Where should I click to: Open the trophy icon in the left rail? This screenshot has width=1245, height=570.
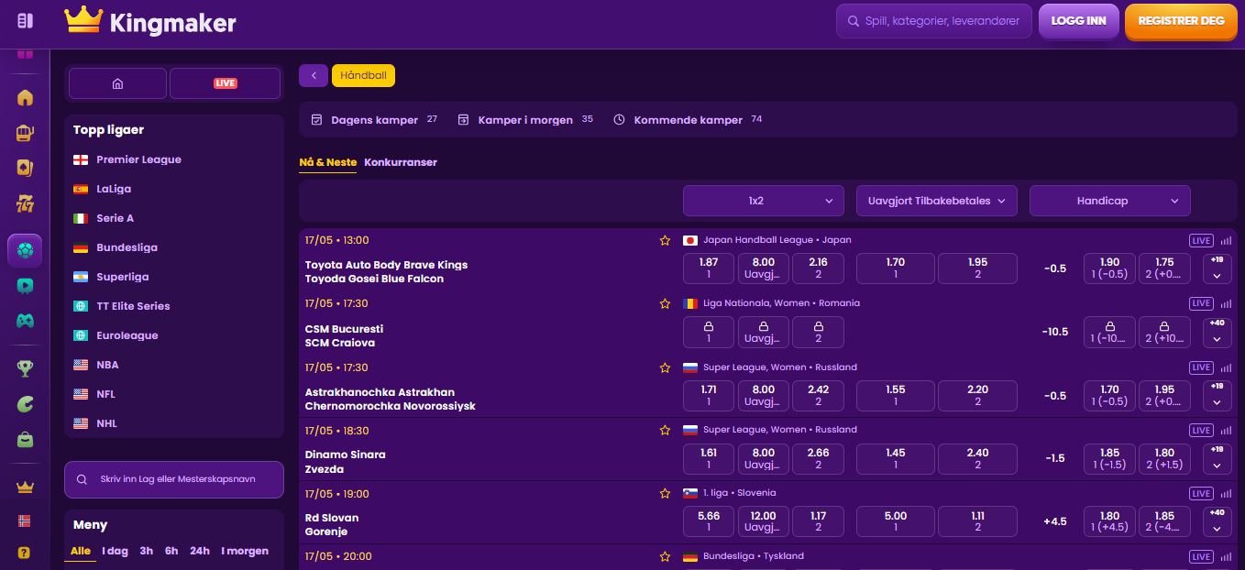(x=25, y=368)
